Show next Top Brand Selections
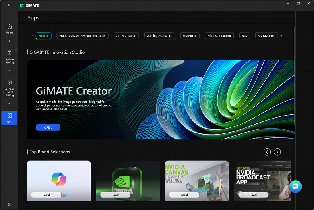Viewport: 314px width, 210px height. click(x=277, y=152)
